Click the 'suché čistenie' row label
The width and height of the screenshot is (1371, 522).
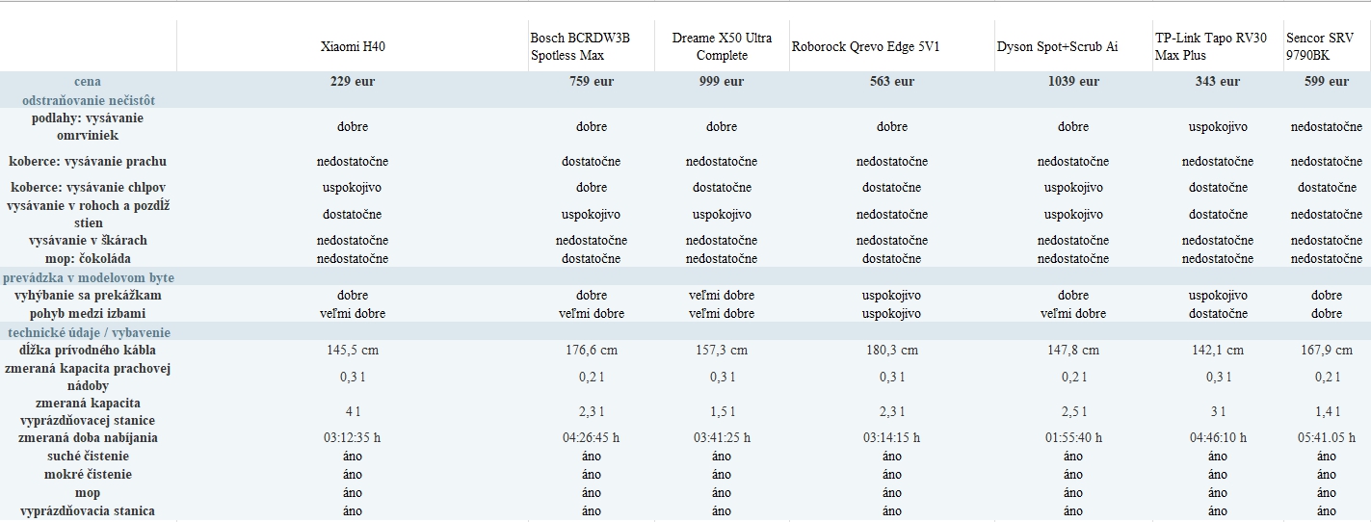[x=88, y=456]
